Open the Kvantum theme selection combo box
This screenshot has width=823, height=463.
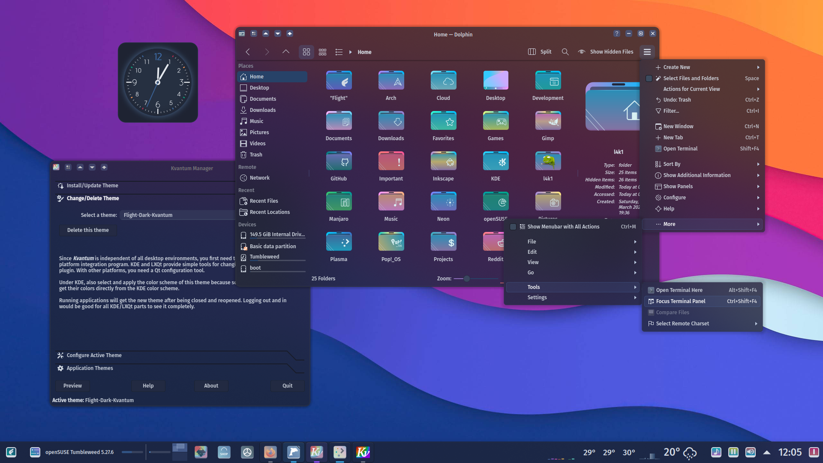tap(177, 215)
